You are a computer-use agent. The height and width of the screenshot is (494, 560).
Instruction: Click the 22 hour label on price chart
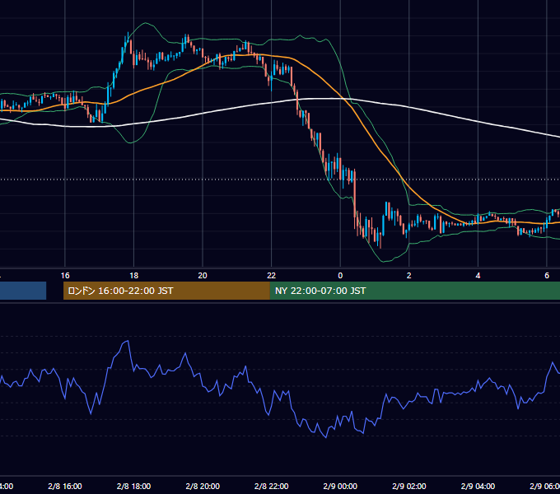click(272, 276)
